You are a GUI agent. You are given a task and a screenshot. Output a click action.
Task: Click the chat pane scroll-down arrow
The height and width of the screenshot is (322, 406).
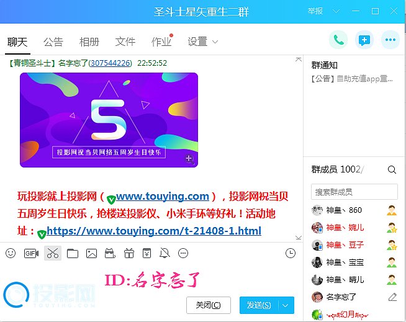[x=298, y=238]
